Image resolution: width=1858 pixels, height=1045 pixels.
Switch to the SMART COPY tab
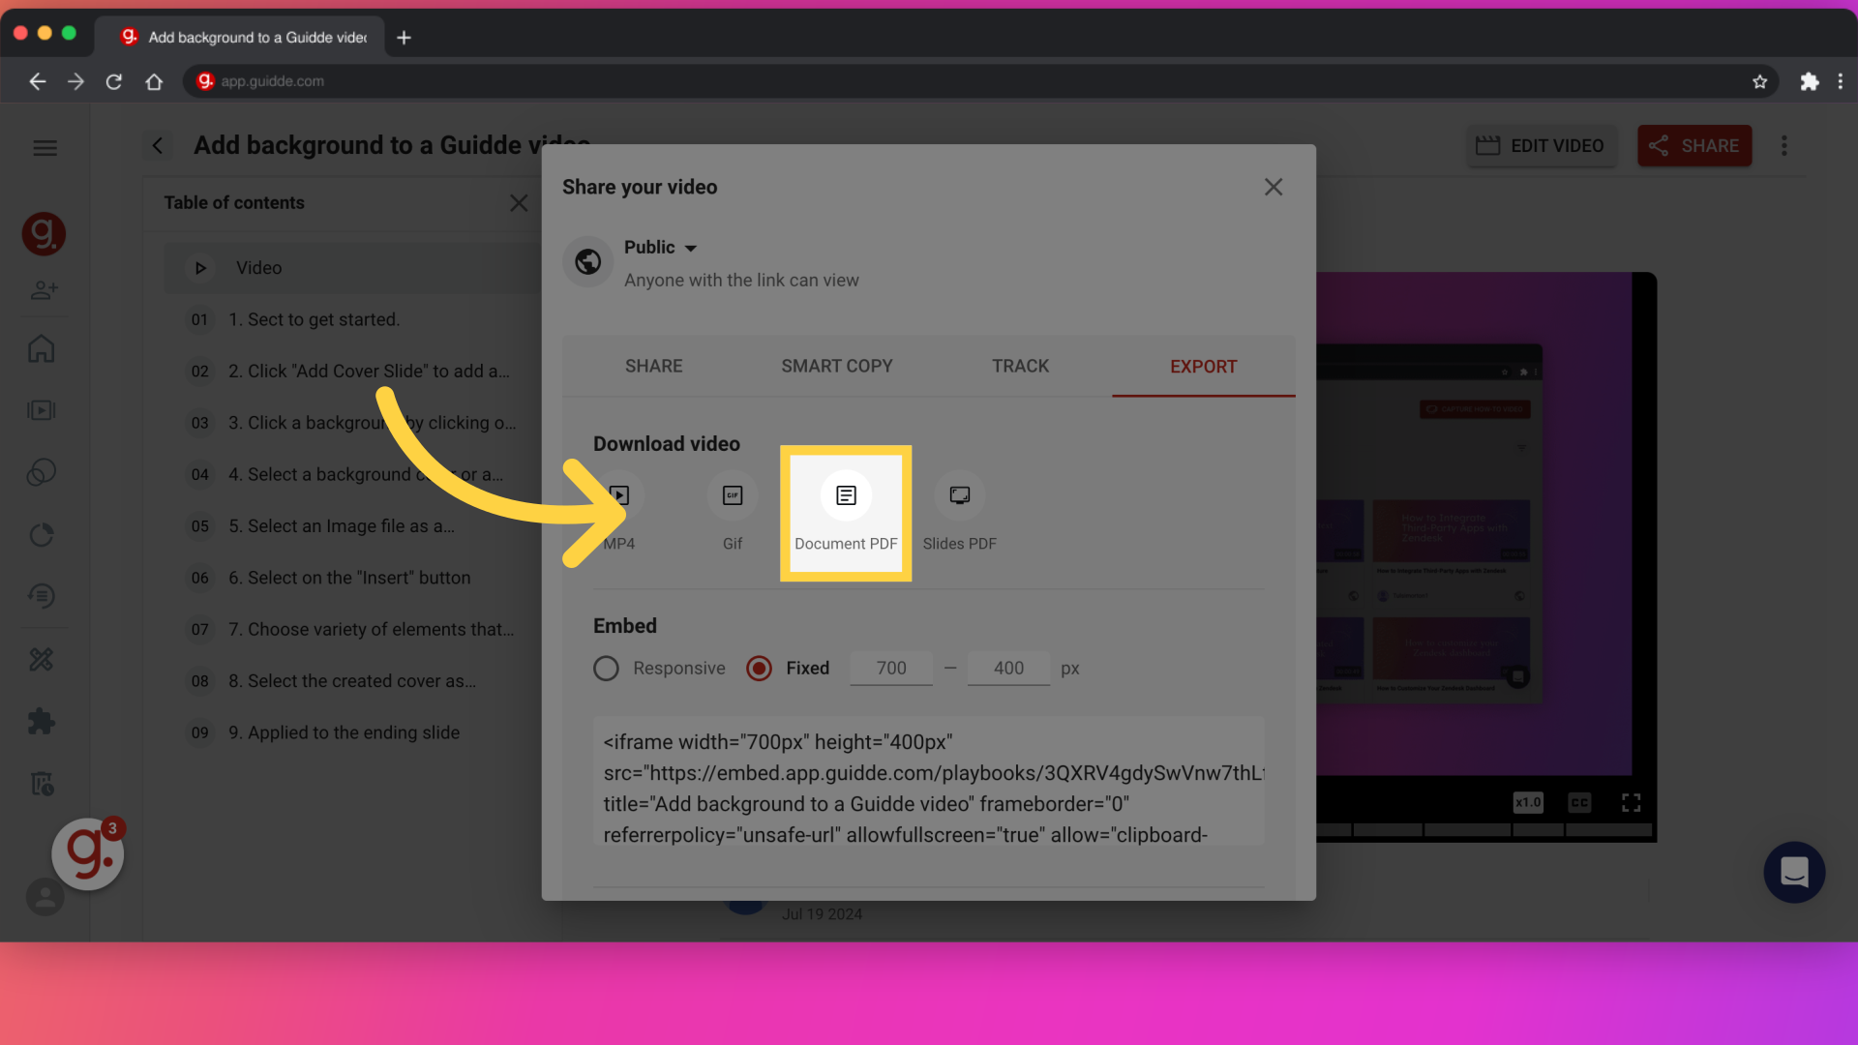pos(837,366)
